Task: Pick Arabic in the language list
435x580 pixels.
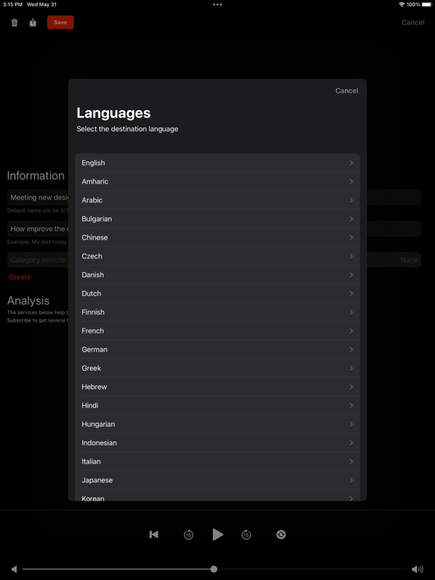Action: point(217,200)
